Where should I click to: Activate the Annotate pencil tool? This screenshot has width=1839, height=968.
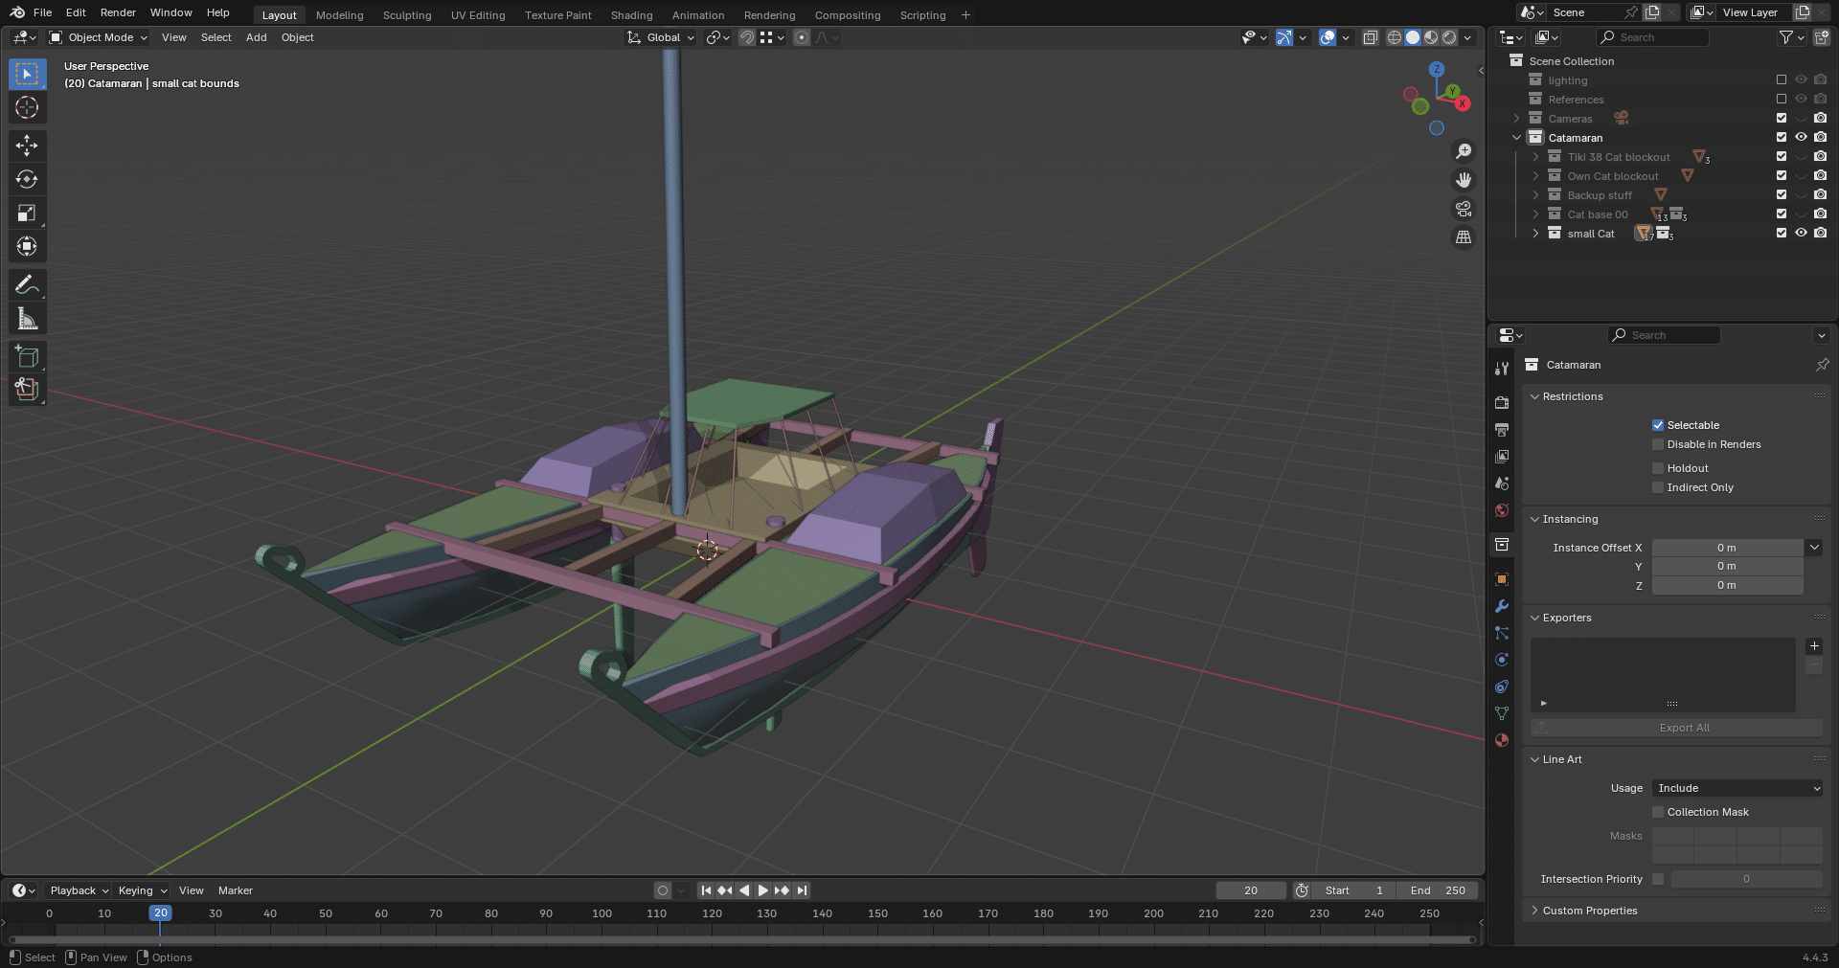pyautogui.click(x=27, y=285)
